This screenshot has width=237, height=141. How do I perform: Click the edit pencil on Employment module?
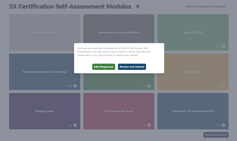click(223, 86)
